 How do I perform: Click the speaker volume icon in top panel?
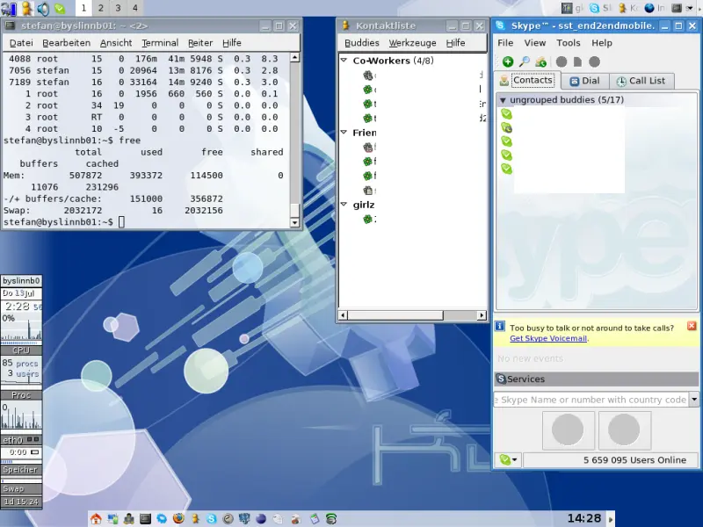(x=43, y=8)
